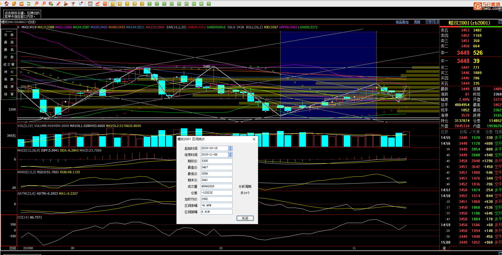Click the left arrow chart navigation icon
502x255 pixels.
428,22
